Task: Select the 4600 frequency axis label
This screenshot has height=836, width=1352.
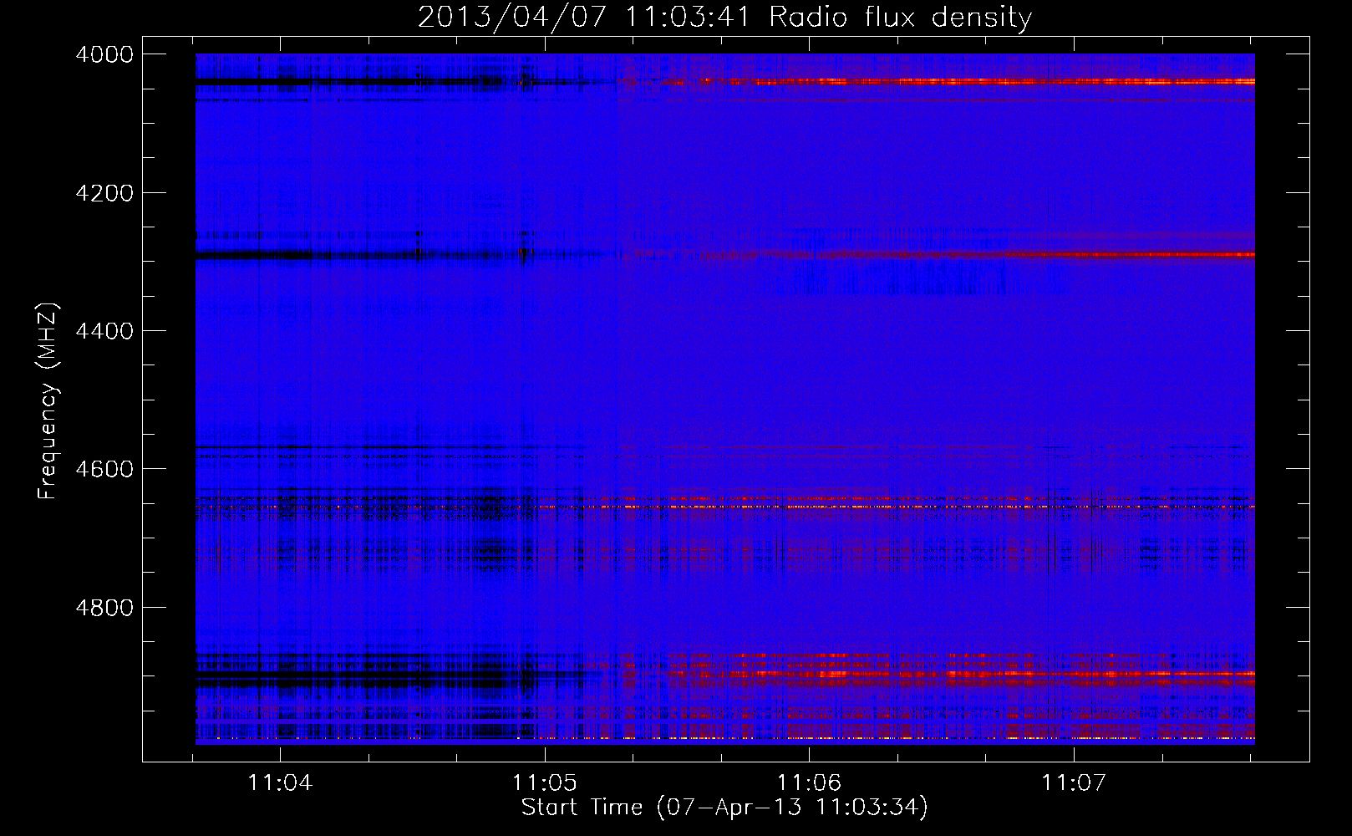Action: pyautogui.click(x=104, y=469)
